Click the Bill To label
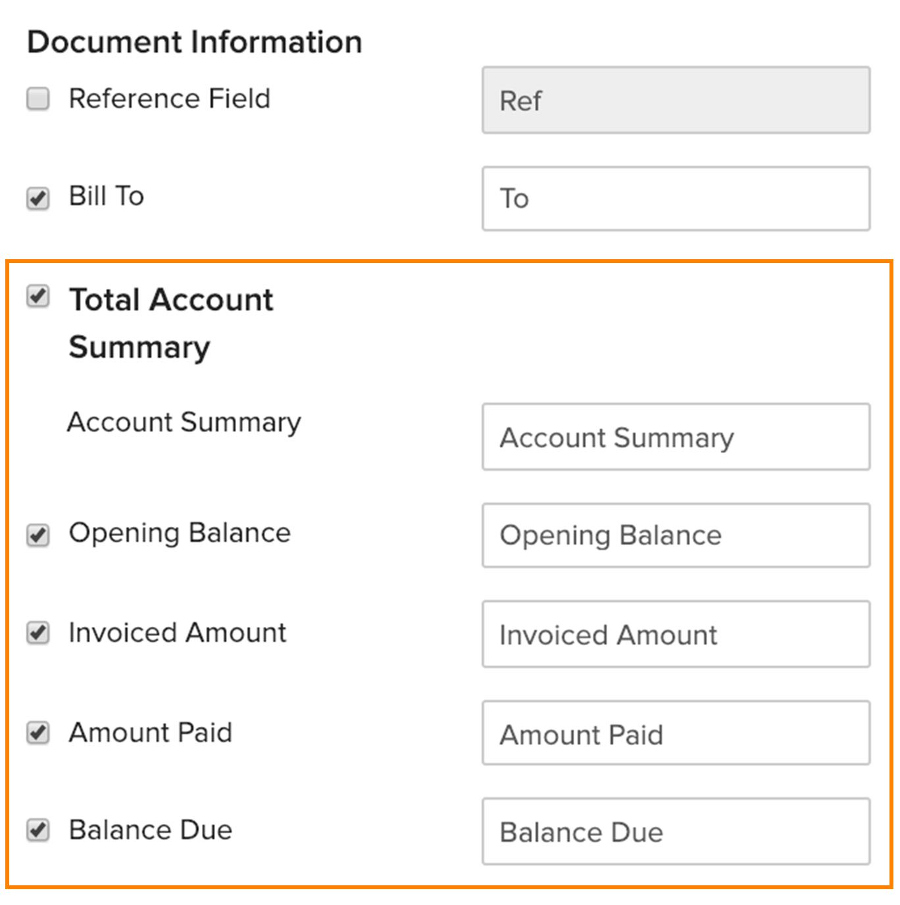900x905 pixels. (x=106, y=196)
